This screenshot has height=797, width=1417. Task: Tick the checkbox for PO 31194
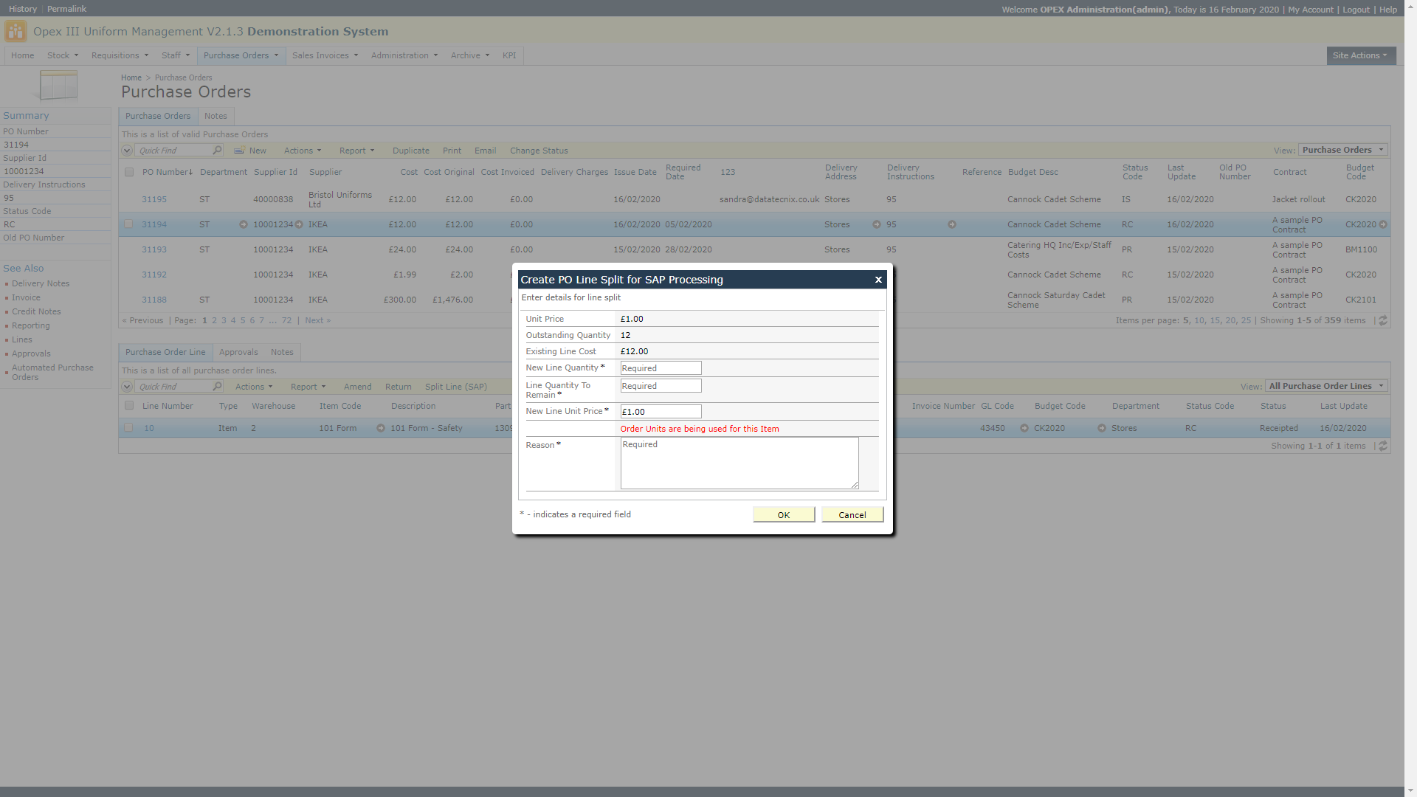(x=129, y=224)
